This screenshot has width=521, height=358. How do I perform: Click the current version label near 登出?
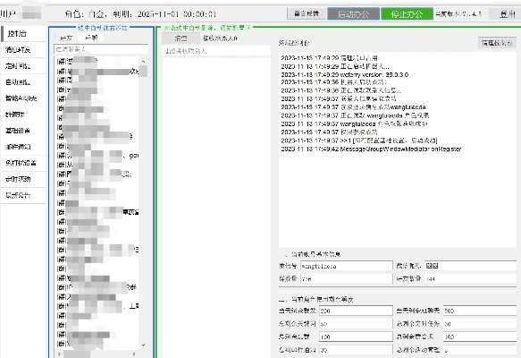[x=458, y=14]
